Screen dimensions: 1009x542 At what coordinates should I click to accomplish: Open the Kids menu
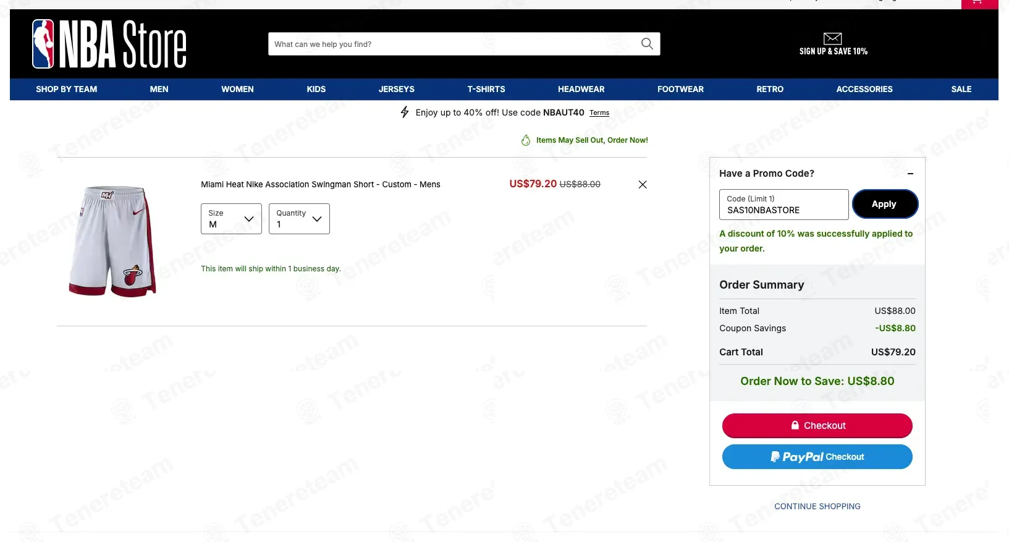[316, 89]
